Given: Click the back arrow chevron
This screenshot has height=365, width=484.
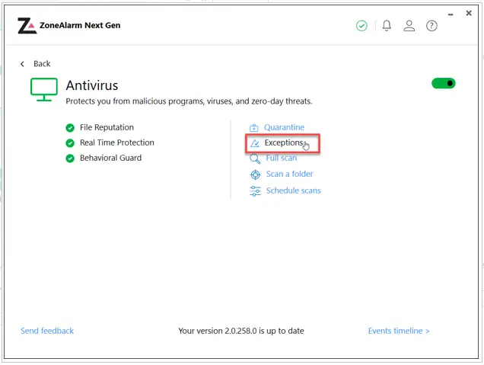Looking at the screenshot, I should click(x=22, y=64).
